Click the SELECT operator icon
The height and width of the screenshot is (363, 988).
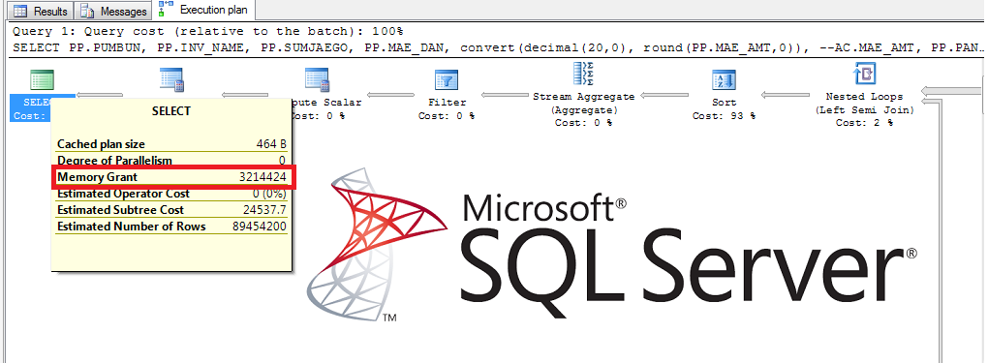(x=43, y=80)
